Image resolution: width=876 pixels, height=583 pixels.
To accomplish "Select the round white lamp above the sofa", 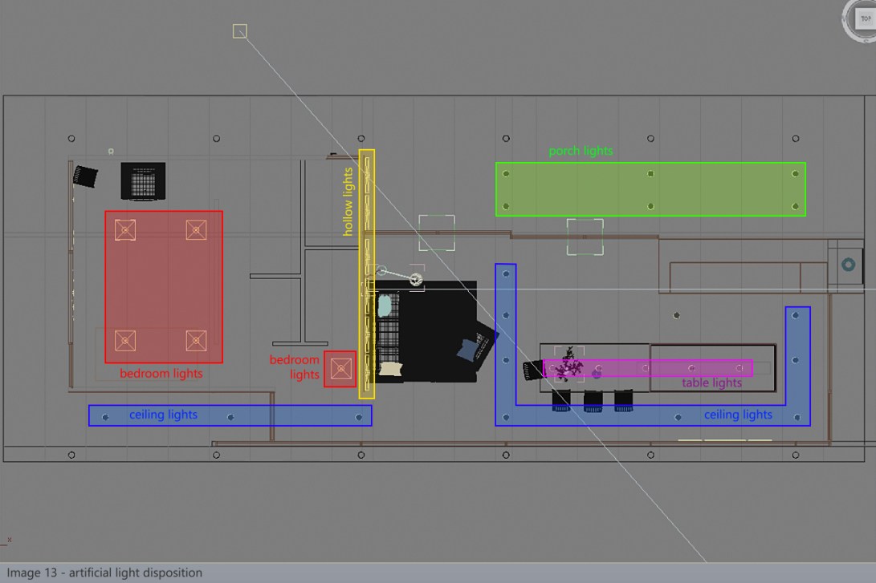I will point(416,279).
